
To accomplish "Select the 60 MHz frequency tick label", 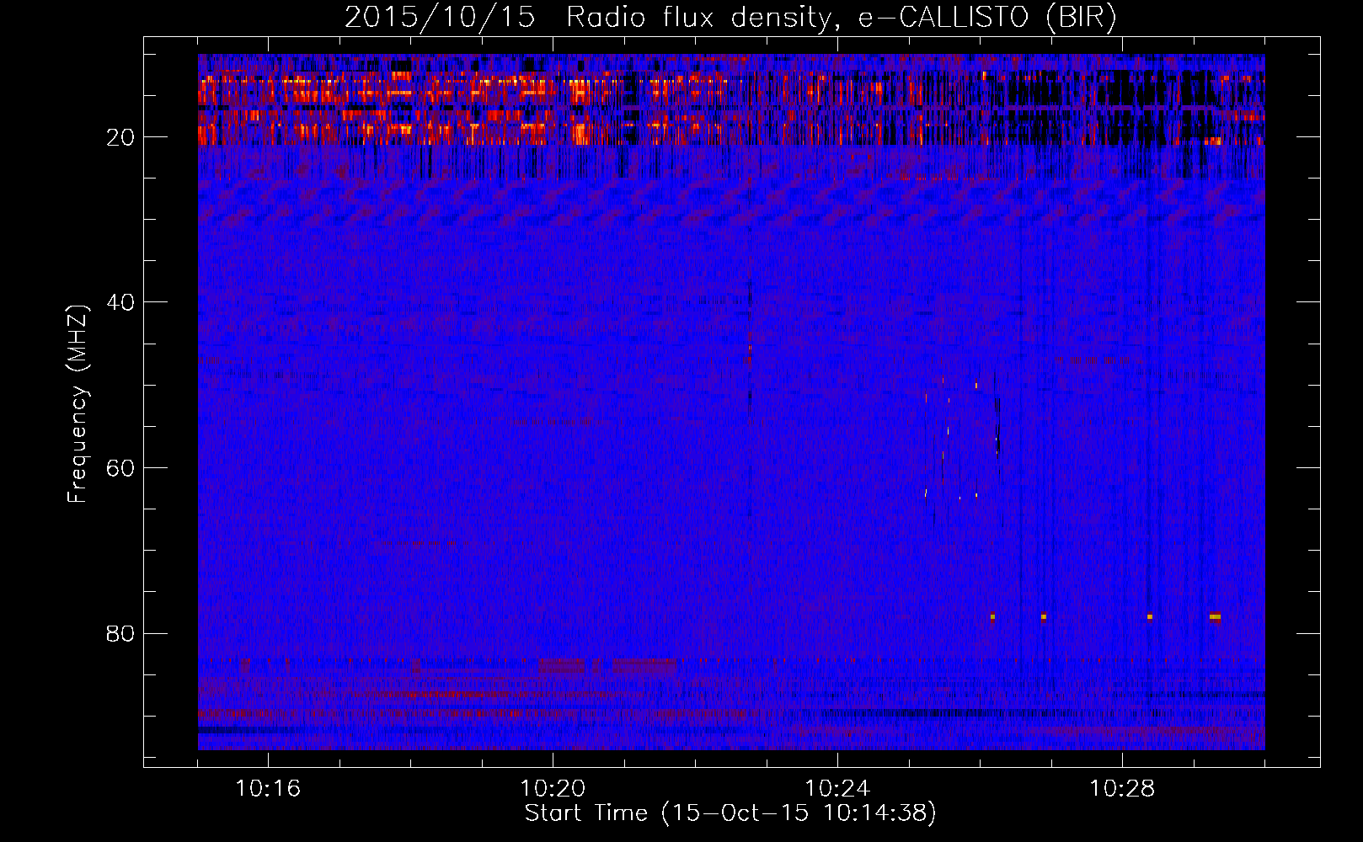I will [x=121, y=468].
